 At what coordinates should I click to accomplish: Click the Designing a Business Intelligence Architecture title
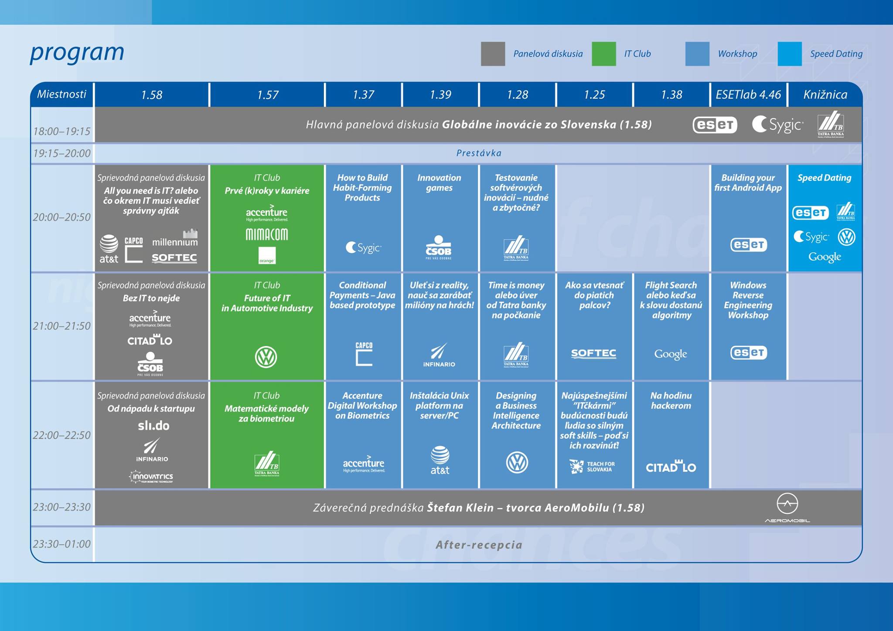[x=516, y=410]
